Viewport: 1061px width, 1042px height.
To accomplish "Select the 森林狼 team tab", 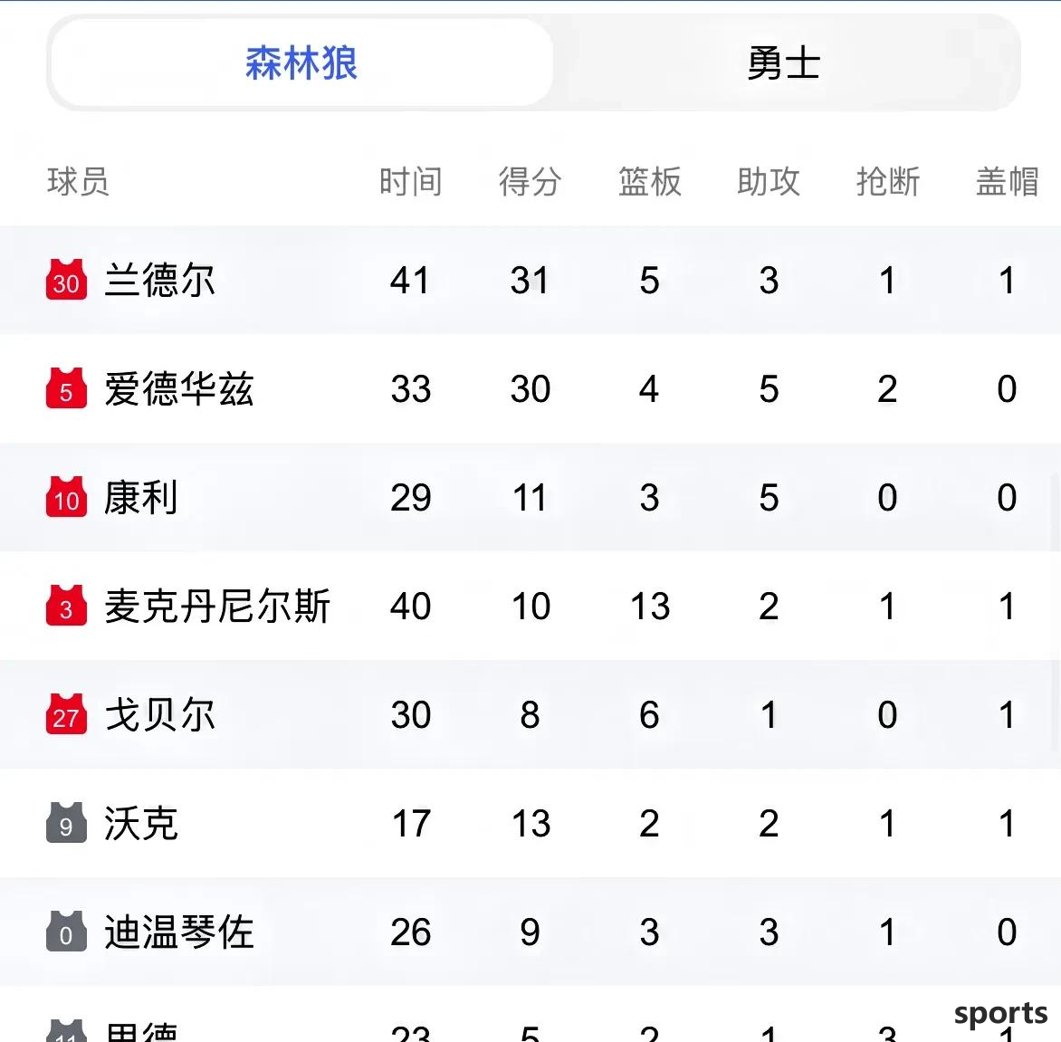I will (x=301, y=63).
